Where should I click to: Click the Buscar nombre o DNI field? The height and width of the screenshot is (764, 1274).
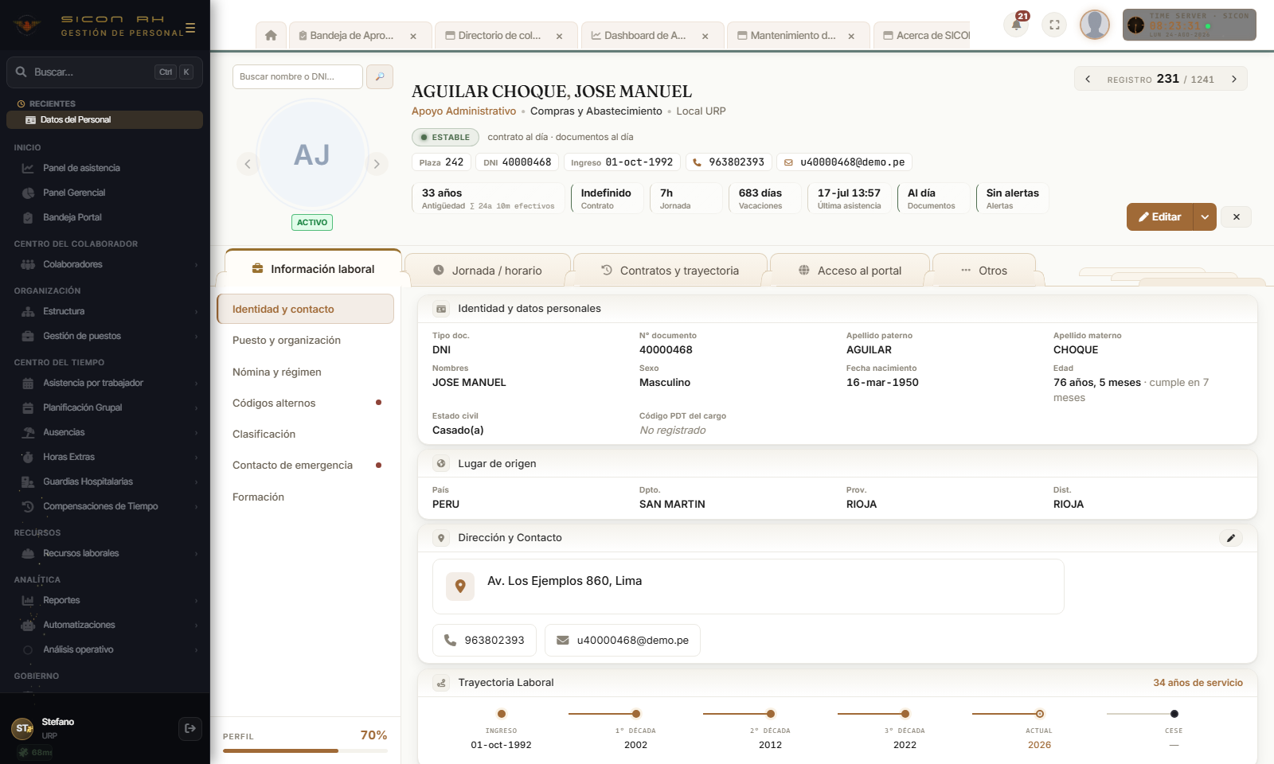298,76
